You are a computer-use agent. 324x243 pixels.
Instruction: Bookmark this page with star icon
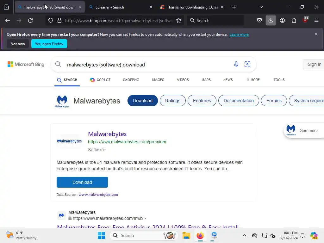click(179, 21)
